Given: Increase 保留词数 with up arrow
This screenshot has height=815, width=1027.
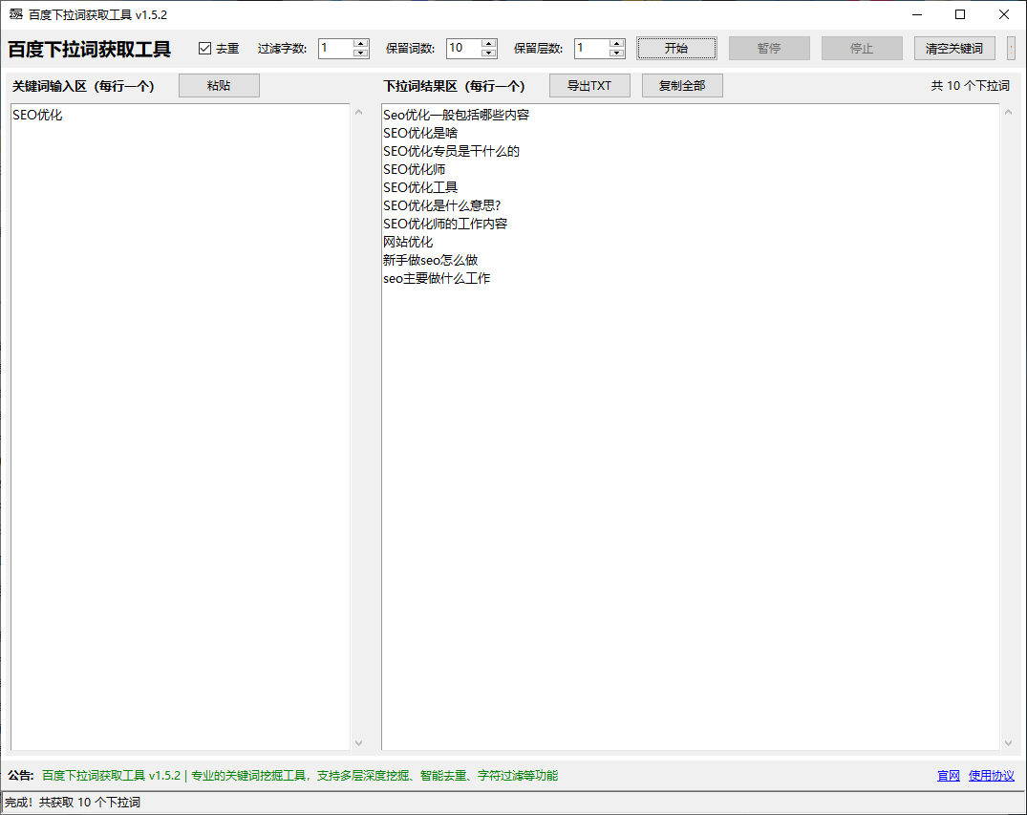Looking at the screenshot, I should tap(488, 44).
